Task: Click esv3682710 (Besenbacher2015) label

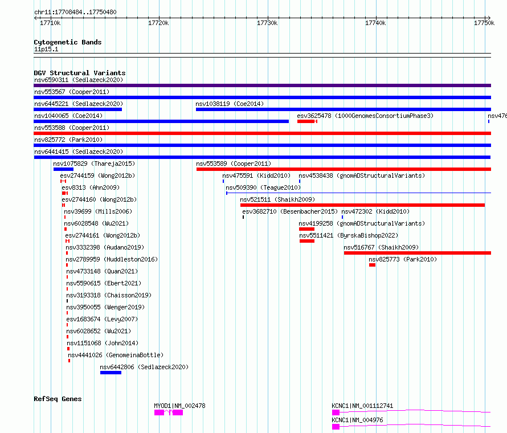Action: point(290,211)
